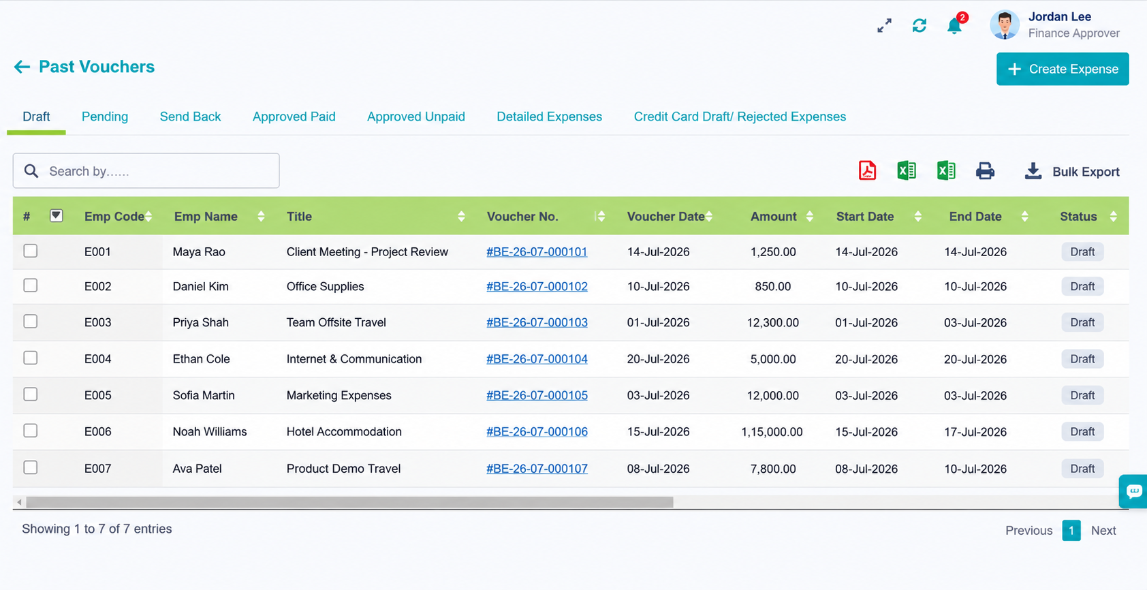Open voucher #BE-26-07-000102
Image resolution: width=1147 pixels, height=590 pixels.
pos(537,286)
